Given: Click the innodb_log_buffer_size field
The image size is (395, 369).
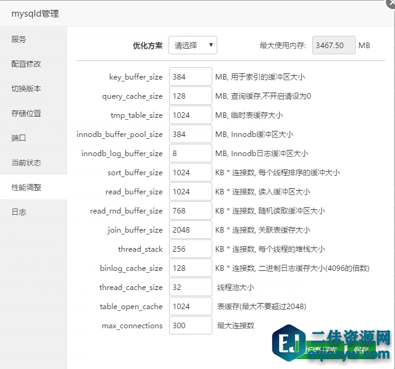Looking at the screenshot, I should click(x=191, y=153).
